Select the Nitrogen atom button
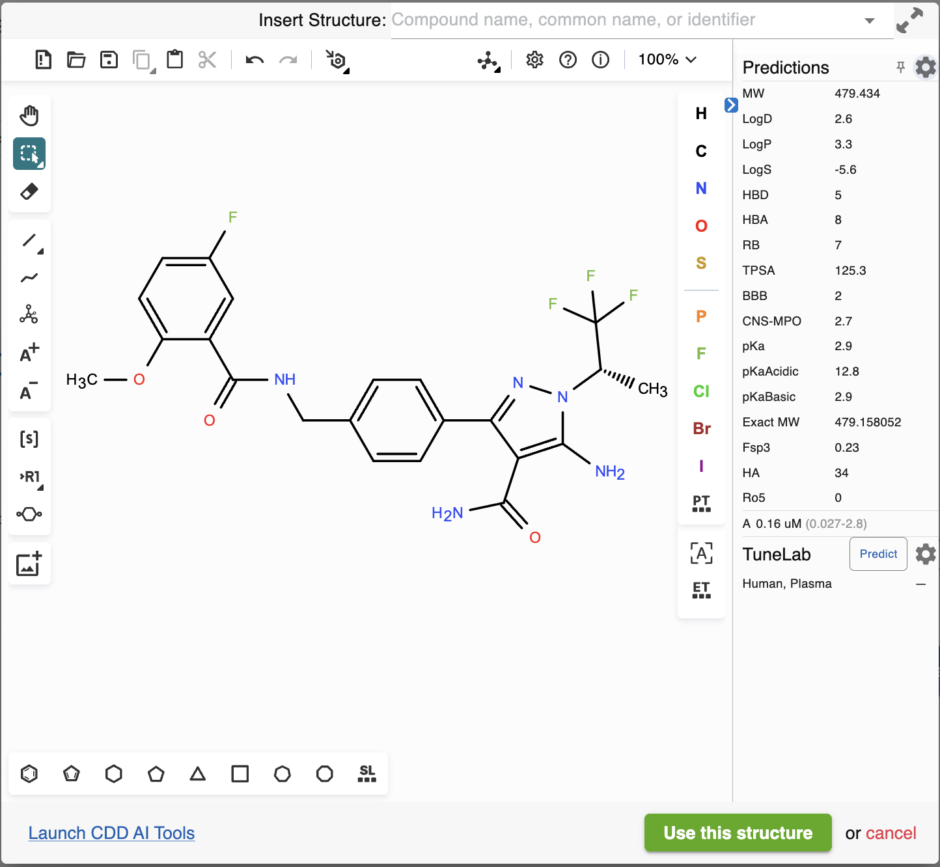The image size is (940, 867). pos(701,188)
